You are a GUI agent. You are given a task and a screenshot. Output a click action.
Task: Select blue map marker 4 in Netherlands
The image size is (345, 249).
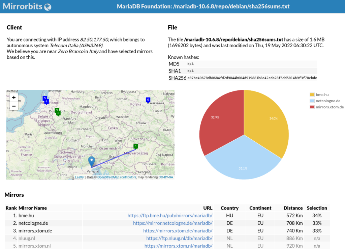(x=46, y=101)
